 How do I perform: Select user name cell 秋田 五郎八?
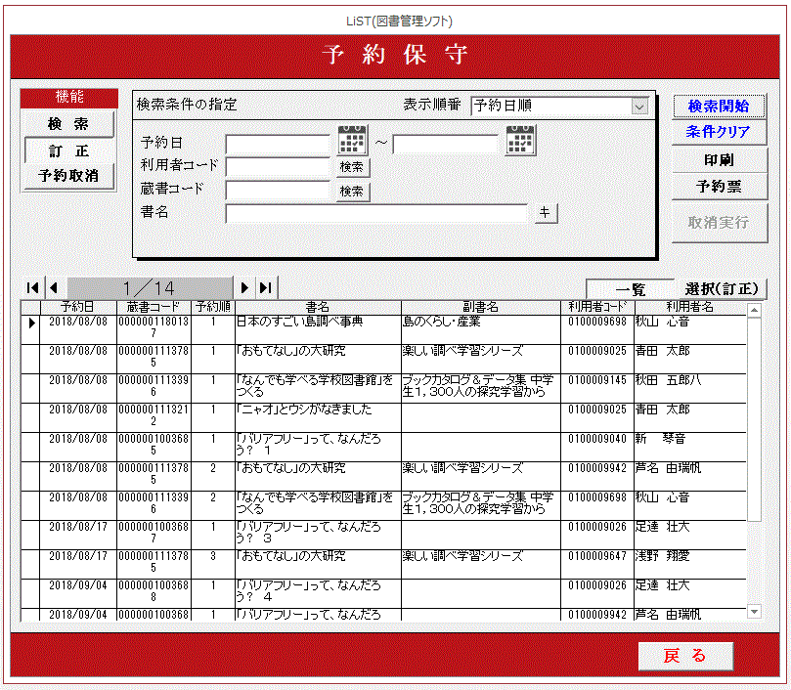pyautogui.click(x=689, y=388)
